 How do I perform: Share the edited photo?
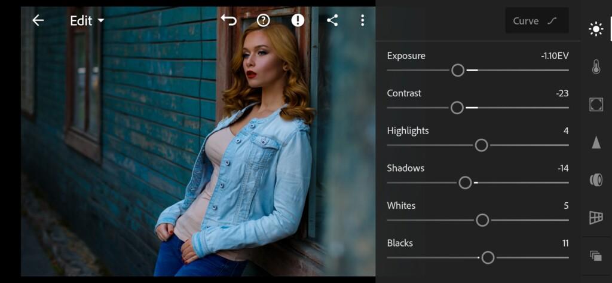click(332, 20)
